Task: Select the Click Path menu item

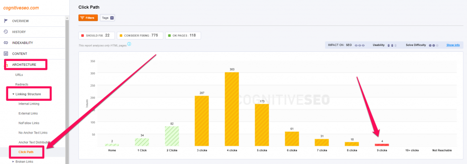Action: (x=26, y=152)
